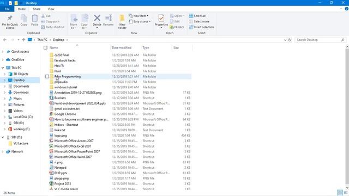Select the Notepad shortcut icon
Screen dimensions: 349x196
(x=51, y=168)
